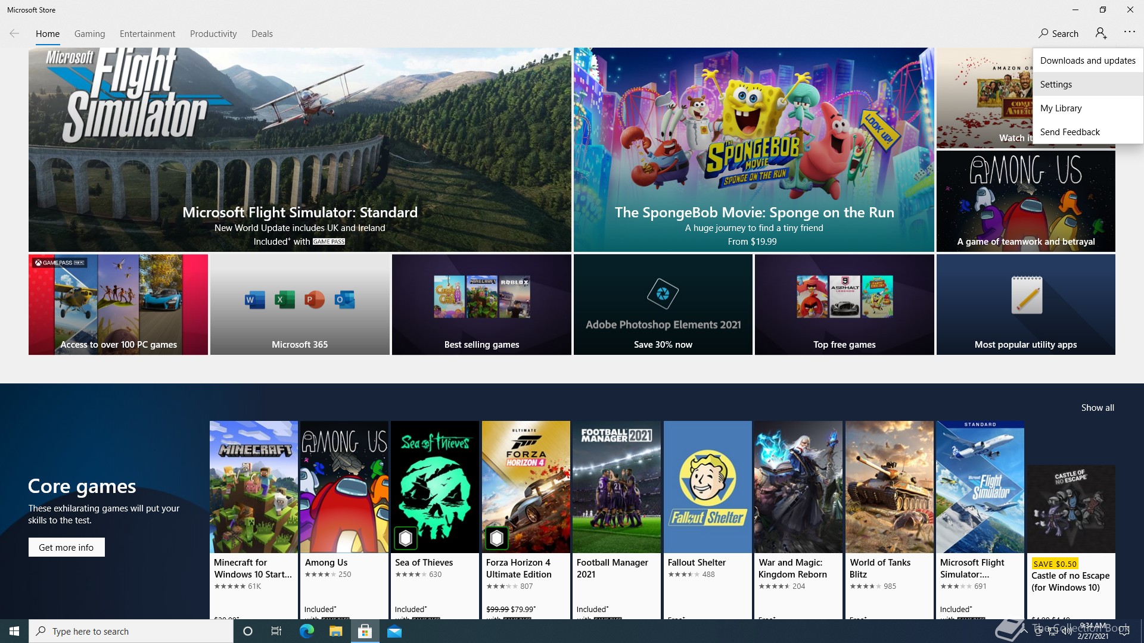Viewport: 1144px width, 643px height.
Task: Open War and Magic: Kingdom Reborn card
Action: 798,520
